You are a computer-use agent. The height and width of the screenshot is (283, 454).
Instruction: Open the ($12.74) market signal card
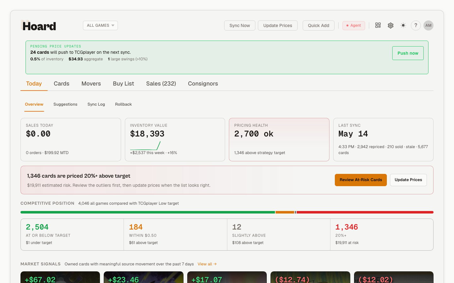pos(310,277)
